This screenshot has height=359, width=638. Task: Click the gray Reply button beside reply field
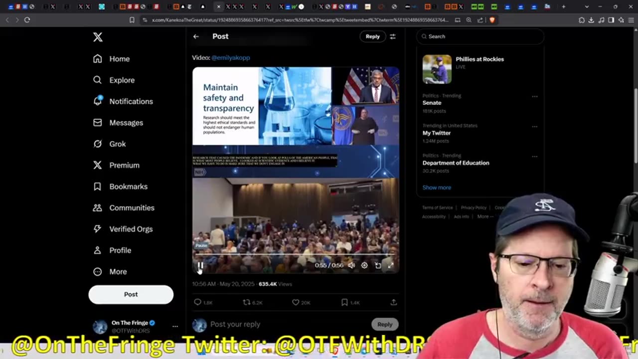coord(385,324)
